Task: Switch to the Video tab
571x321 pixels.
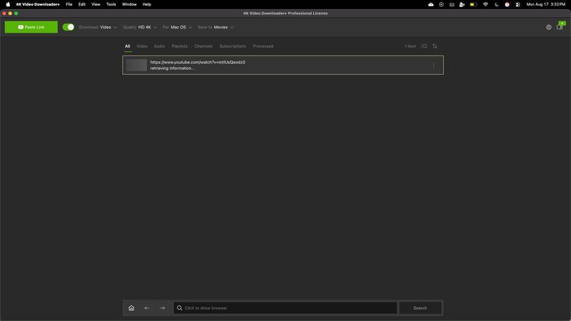Action: pyautogui.click(x=142, y=46)
